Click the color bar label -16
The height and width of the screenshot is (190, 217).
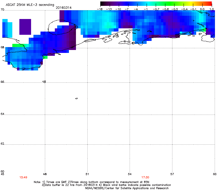[100, 9]
